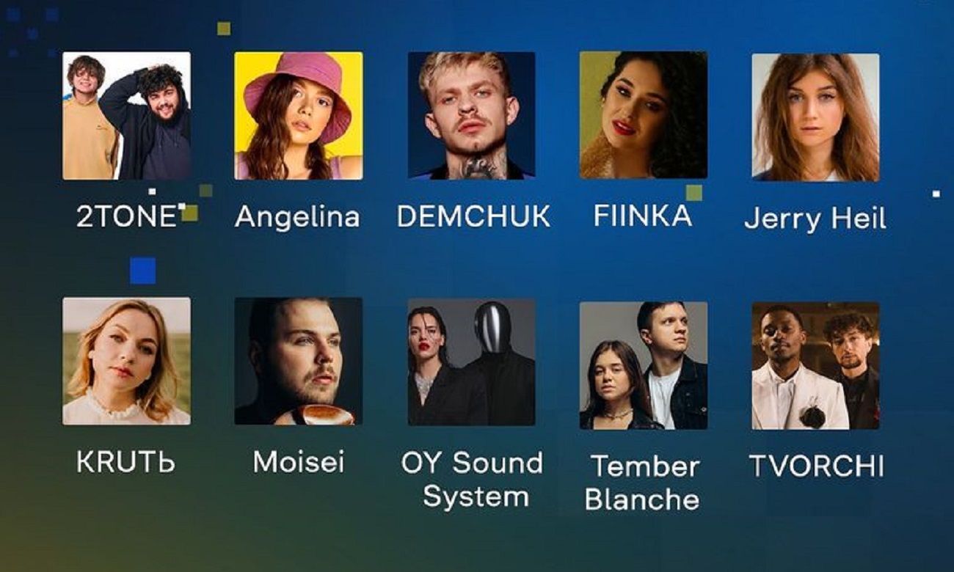Tap the DEMCHUK name text
The image size is (954, 572).
[x=473, y=216]
